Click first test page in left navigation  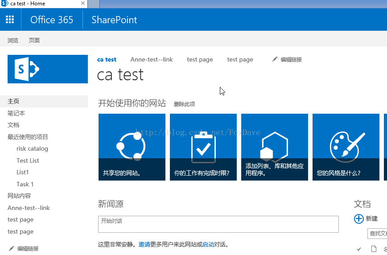21,219
